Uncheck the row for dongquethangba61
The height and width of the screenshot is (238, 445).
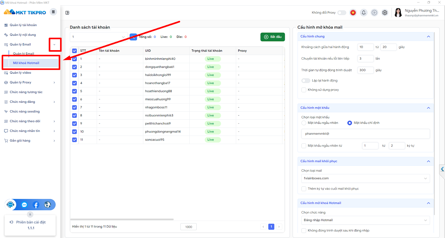point(74,67)
